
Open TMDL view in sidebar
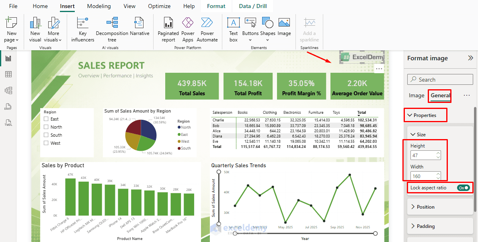(8, 123)
